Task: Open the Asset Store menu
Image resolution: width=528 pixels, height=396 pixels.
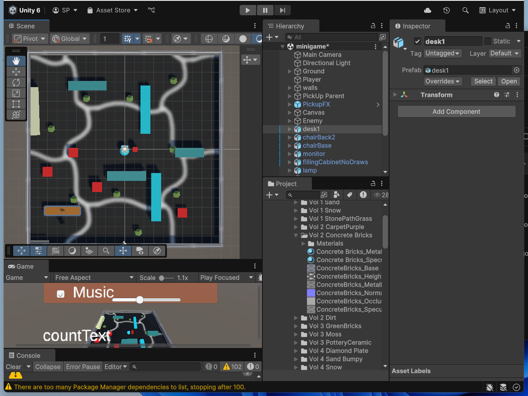Action: 112,10
